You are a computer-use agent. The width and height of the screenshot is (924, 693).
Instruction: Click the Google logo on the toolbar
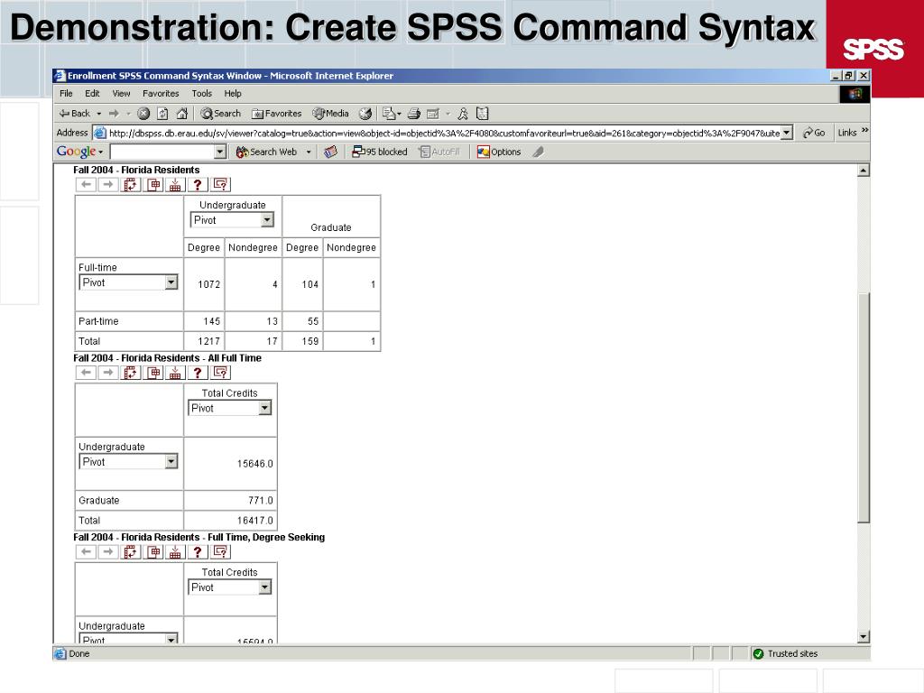tap(76, 152)
